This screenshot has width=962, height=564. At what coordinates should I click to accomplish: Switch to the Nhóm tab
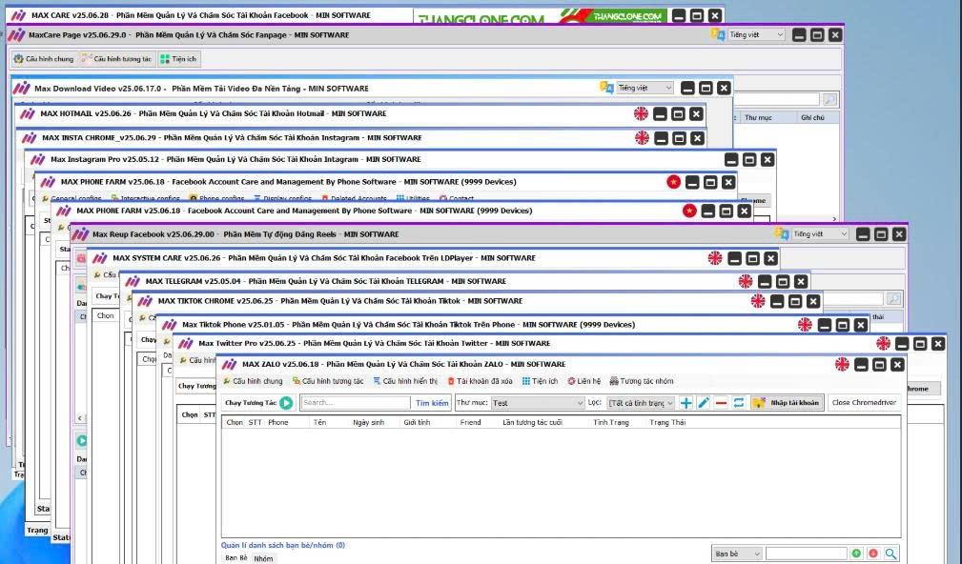(262, 558)
